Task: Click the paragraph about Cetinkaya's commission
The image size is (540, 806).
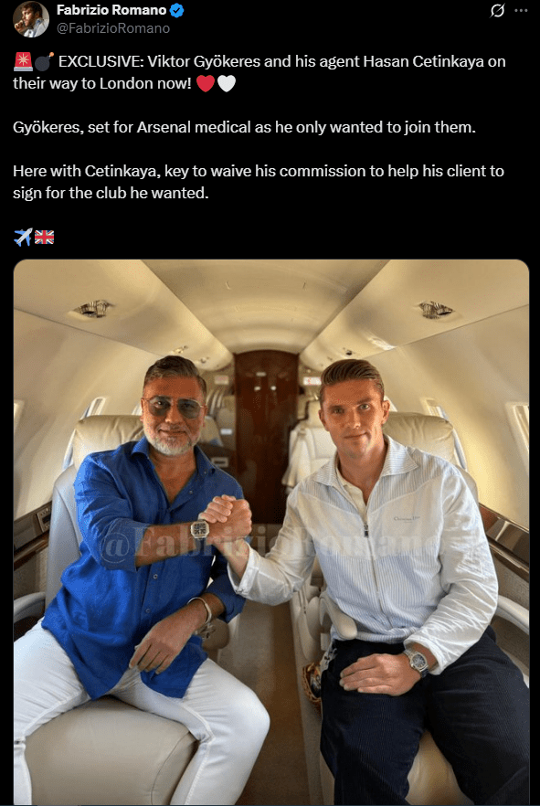Action: pos(259,182)
